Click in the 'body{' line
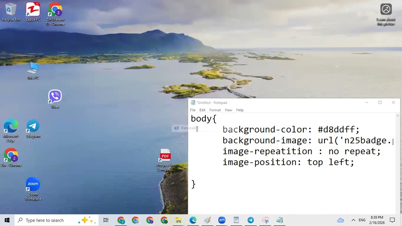The image size is (402, 226). [x=204, y=119]
